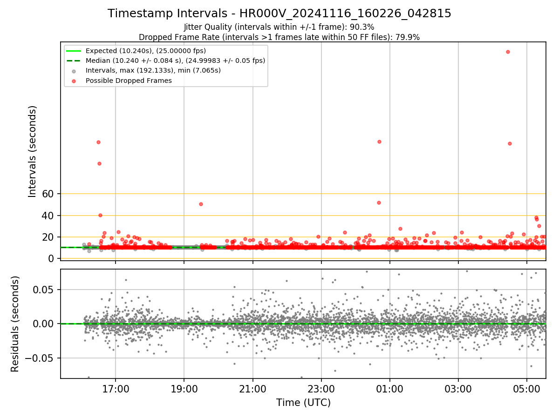
Task: Click the gray marker icon in the legend
Action: pyautogui.click(x=75, y=71)
